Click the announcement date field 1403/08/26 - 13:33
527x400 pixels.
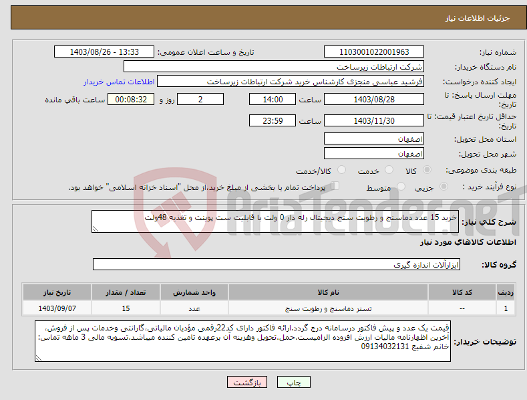pyautogui.click(x=104, y=52)
